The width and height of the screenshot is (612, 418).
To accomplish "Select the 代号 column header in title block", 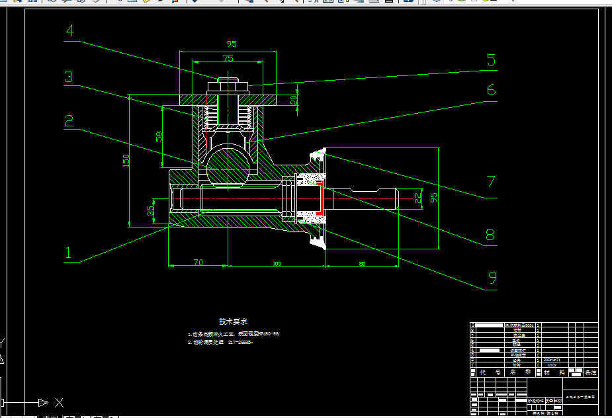I will pos(490,372).
